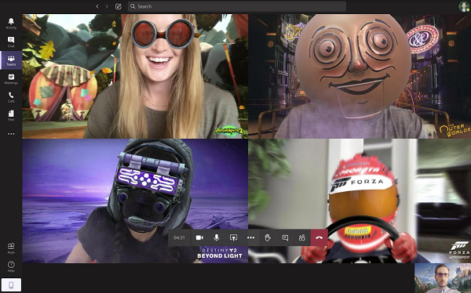
Task: Open the share screen tray
Action: [x=233, y=238]
